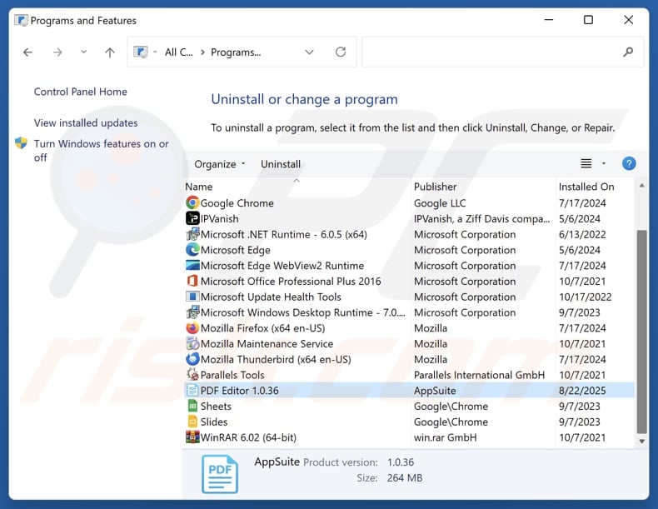Viewport: 658px width, 509px height.
Task: Maximize the Programs and Features window
Action: click(588, 20)
